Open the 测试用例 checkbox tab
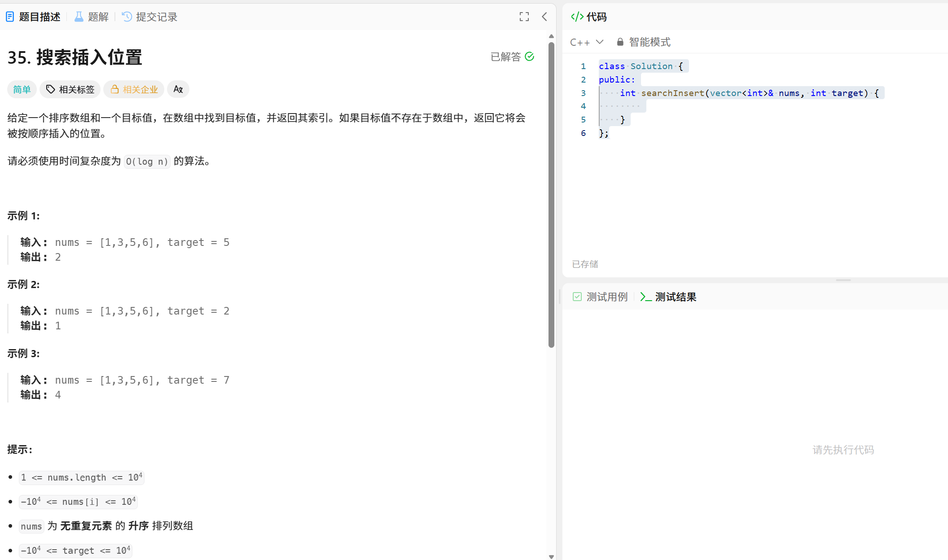The image size is (948, 560). point(600,297)
